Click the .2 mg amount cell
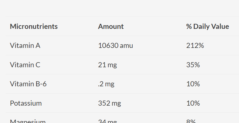 (106, 84)
